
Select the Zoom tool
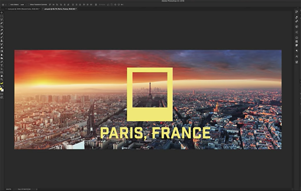(2, 79)
